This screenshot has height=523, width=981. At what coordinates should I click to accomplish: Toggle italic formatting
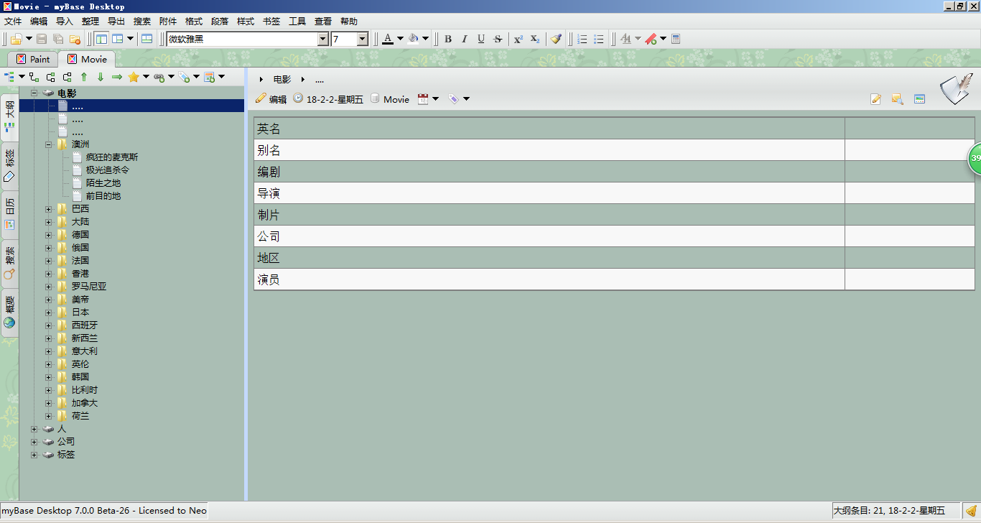[x=465, y=39]
